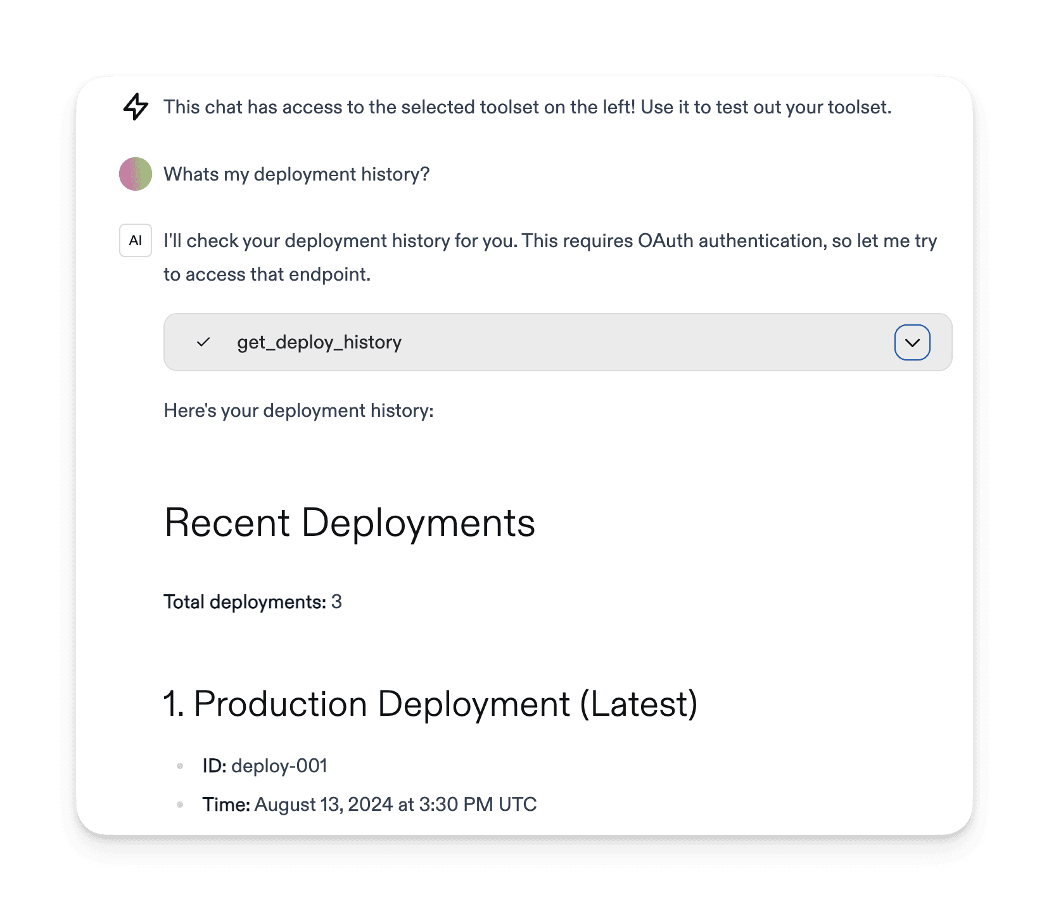Click the Production Deployment (Latest) heading
The image size is (1049, 911).
430,704
